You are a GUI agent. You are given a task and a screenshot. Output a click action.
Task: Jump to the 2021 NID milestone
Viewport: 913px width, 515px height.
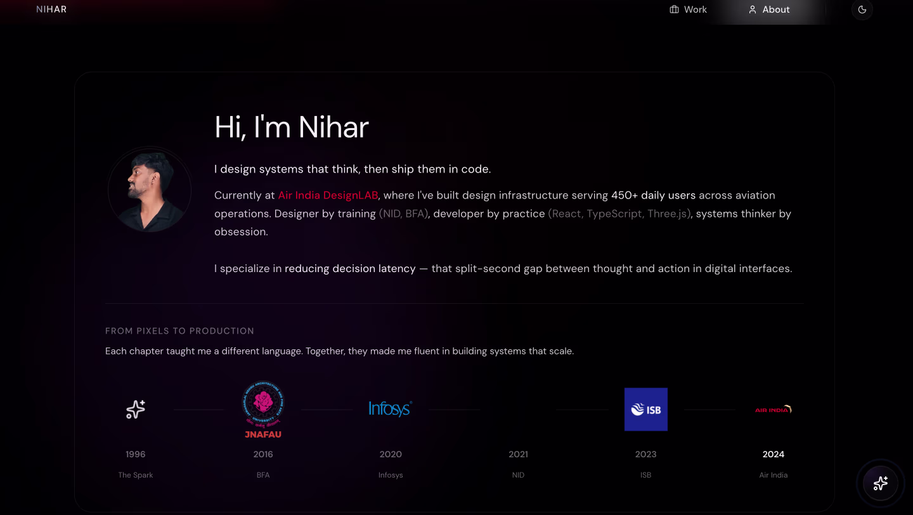click(518, 454)
